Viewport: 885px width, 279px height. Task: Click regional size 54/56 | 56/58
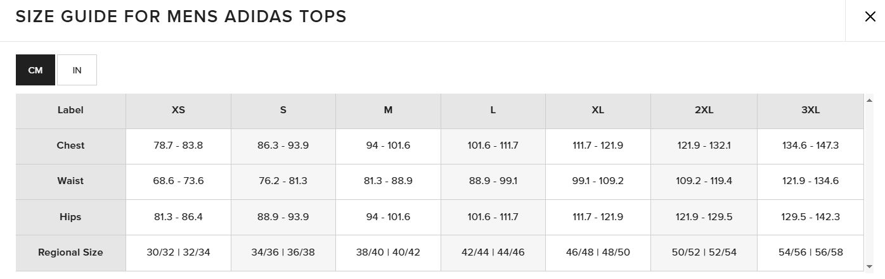810,252
